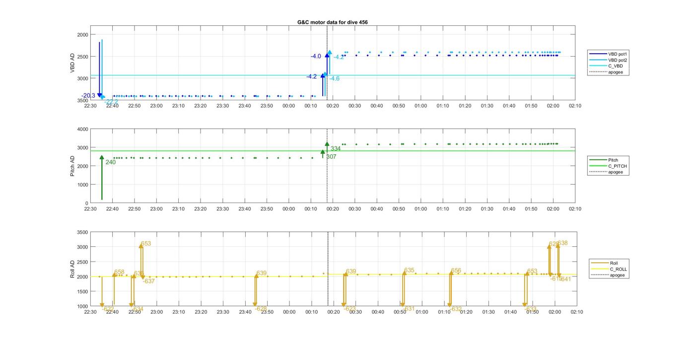The height and width of the screenshot is (344, 695).
Task: Click the "Pitch AD" y-axis label
Action: tap(72, 166)
